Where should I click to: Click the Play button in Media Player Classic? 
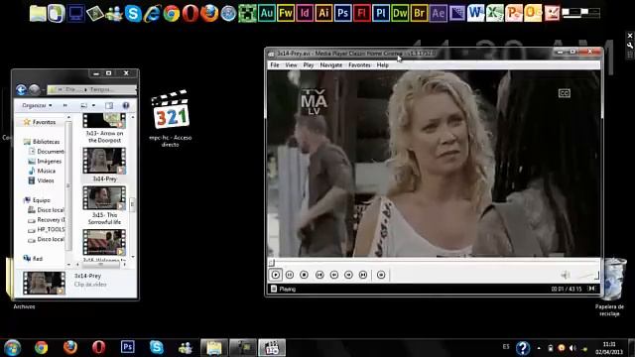[276, 275]
